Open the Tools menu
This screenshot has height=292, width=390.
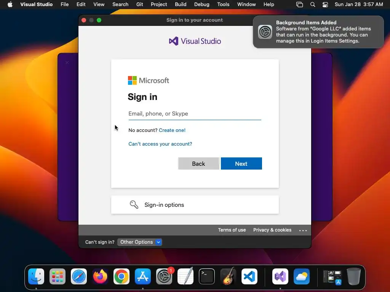223,5
